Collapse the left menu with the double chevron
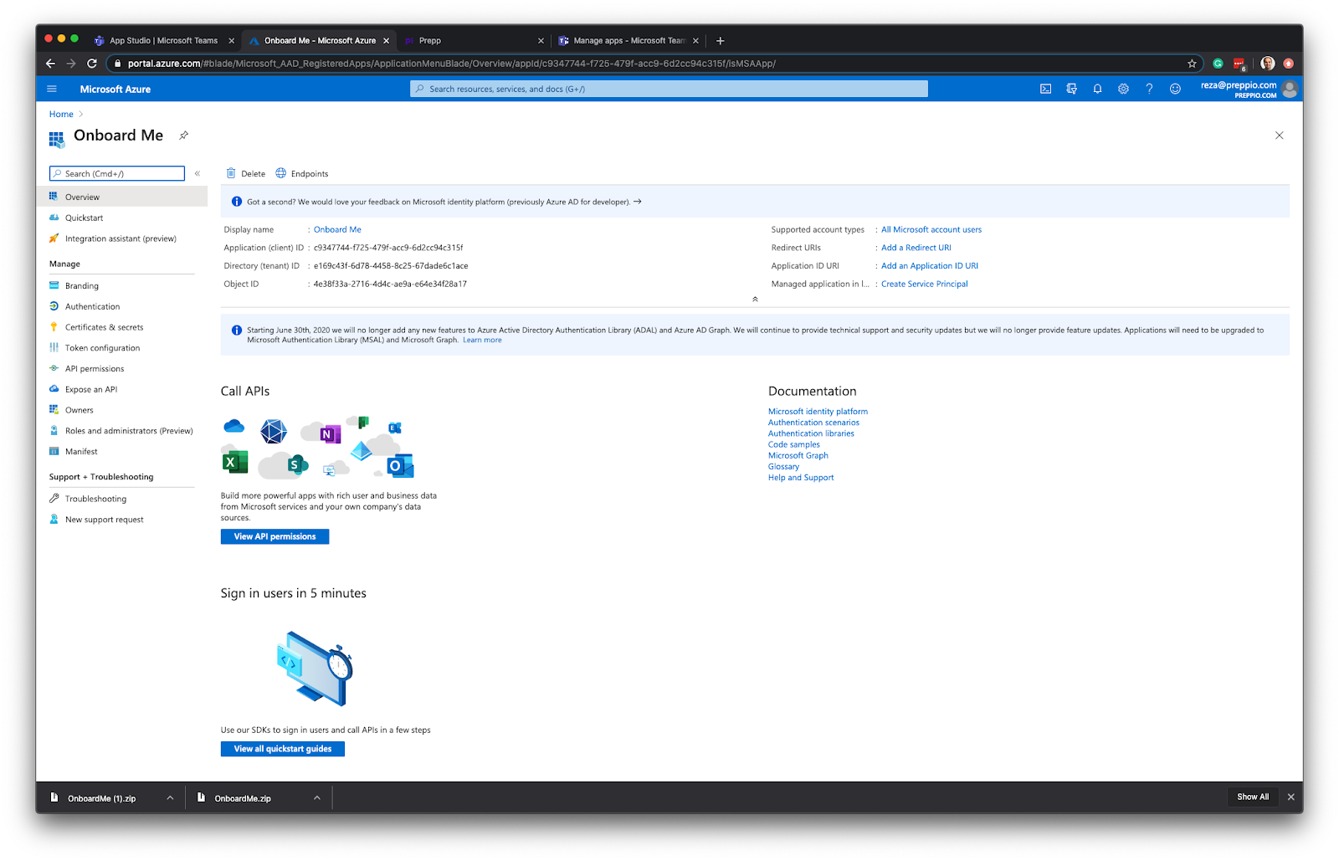1339x861 pixels. coord(198,173)
